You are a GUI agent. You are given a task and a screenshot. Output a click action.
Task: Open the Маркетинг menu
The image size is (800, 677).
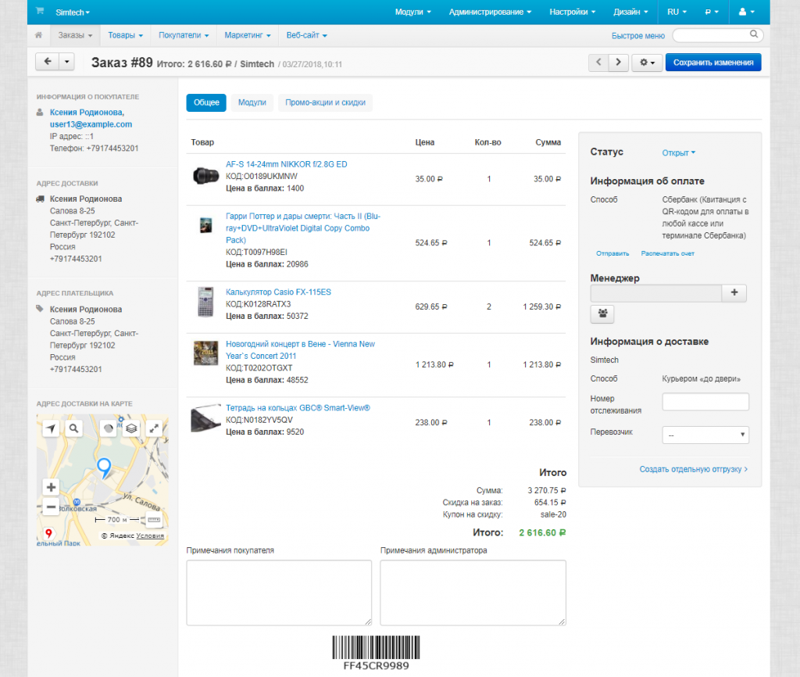point(248,35)
